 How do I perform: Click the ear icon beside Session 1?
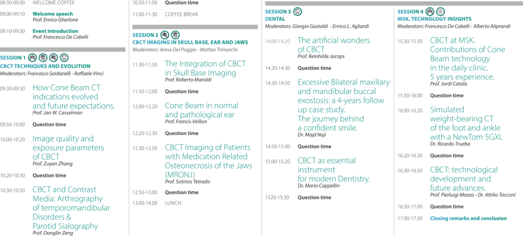point(43,58)
